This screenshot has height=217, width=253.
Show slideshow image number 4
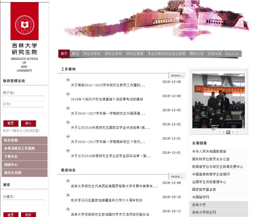click(x=233, y=132)
